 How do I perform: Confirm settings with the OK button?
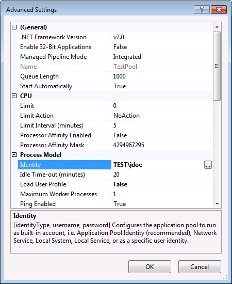[x=150, y=266]
